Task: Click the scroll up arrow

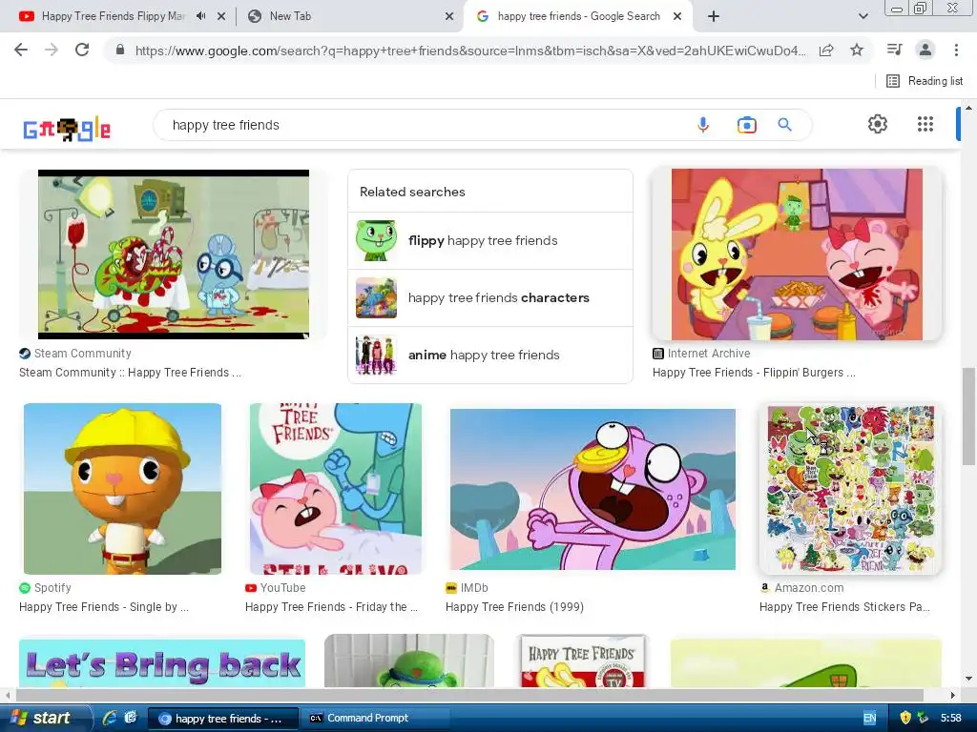Action: tap(967, 108)
